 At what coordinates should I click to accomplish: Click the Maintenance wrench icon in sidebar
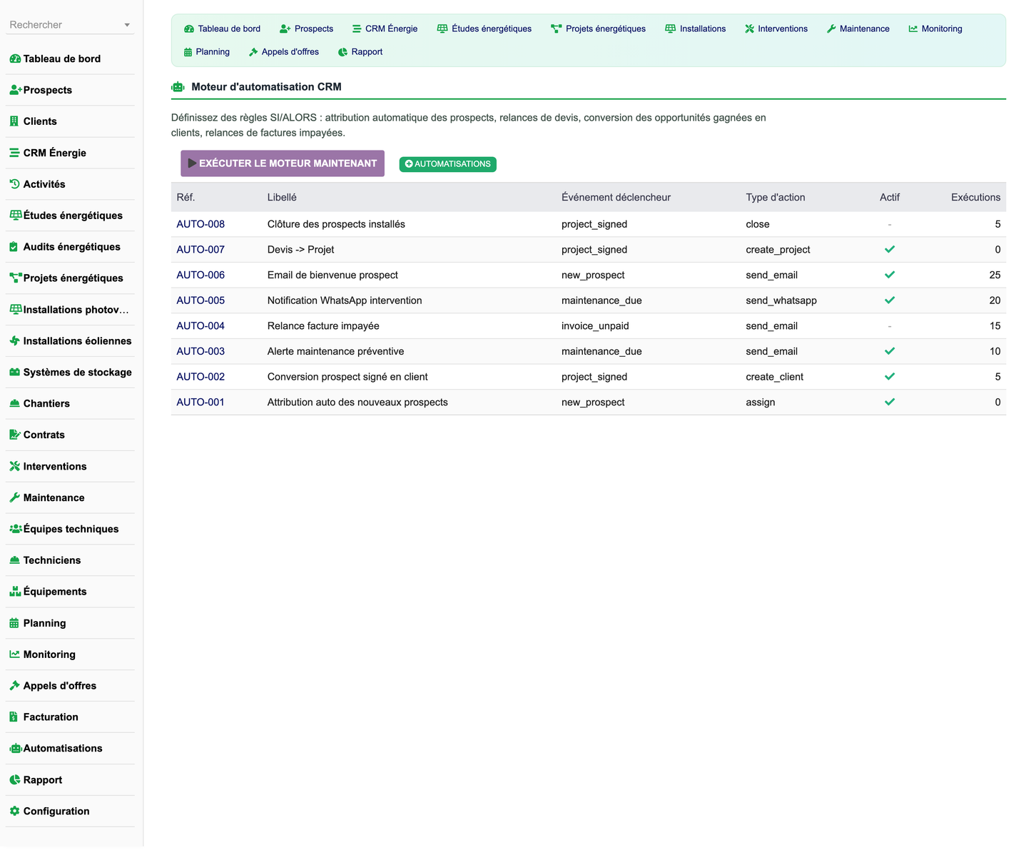tap(14, 498)
